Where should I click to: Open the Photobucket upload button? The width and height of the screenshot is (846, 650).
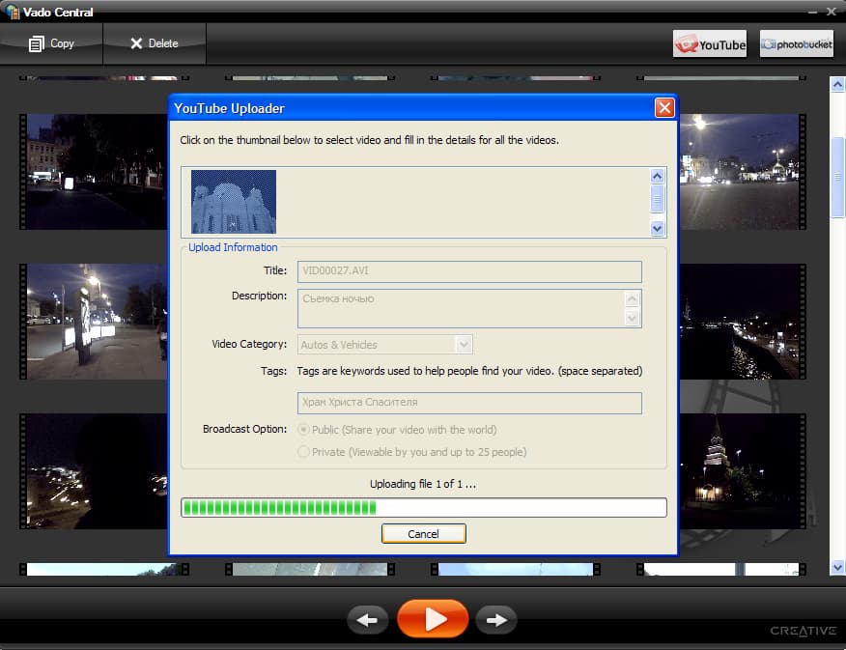[x=797, y=43]
